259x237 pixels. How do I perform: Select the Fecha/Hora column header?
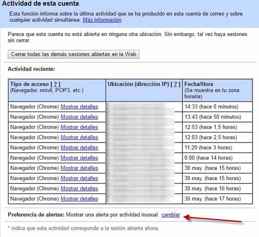tap(218, 90)
